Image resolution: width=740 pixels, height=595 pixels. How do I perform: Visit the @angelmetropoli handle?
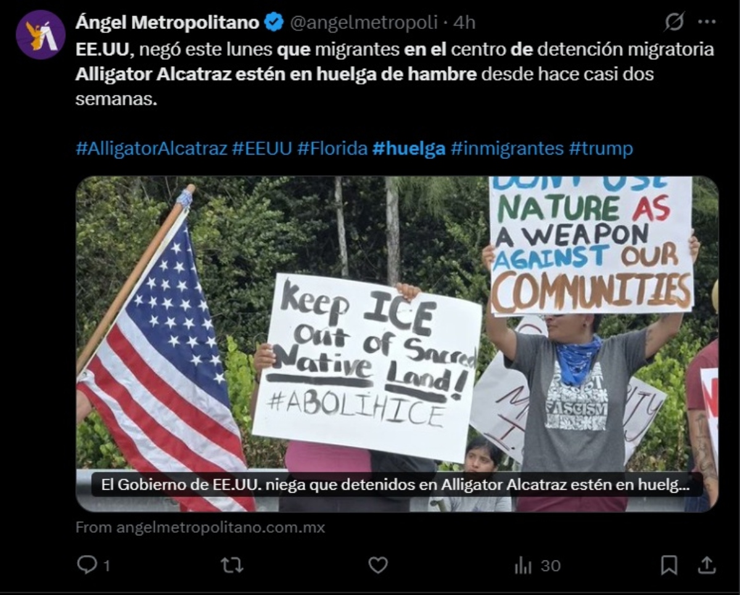pyautogui.click(x=363, y=23)
